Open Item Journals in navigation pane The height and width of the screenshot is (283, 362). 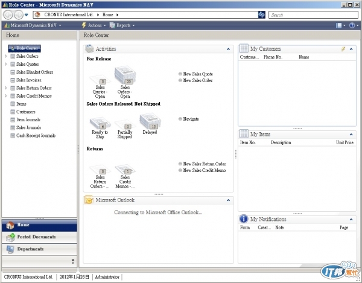(25, 119)
